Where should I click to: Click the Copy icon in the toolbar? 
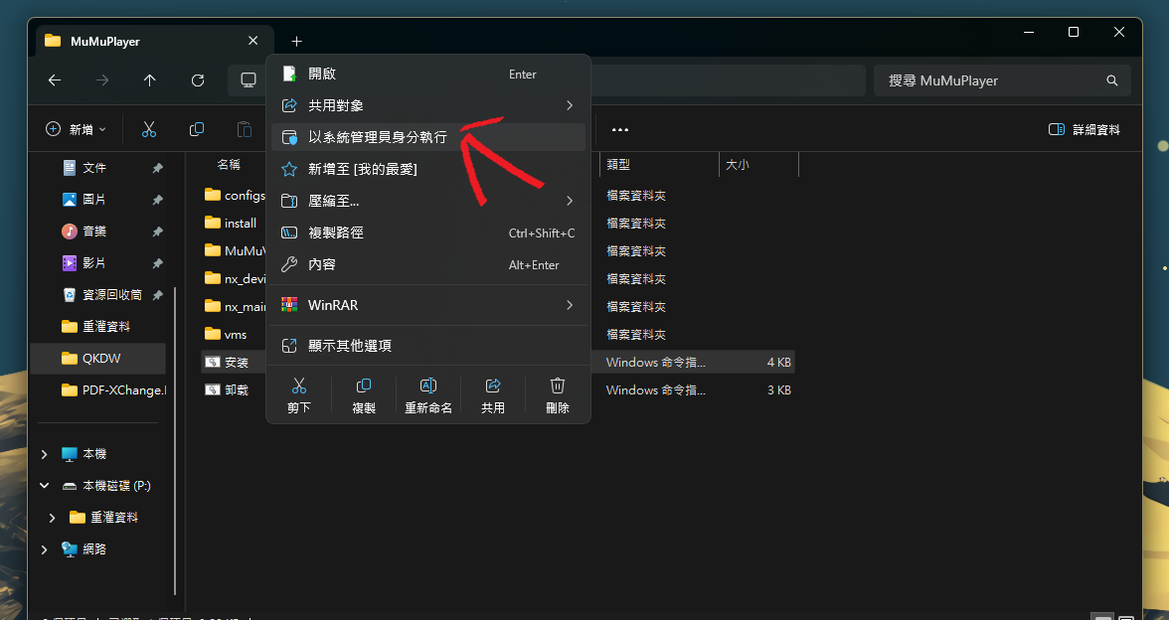pos(197,129)
